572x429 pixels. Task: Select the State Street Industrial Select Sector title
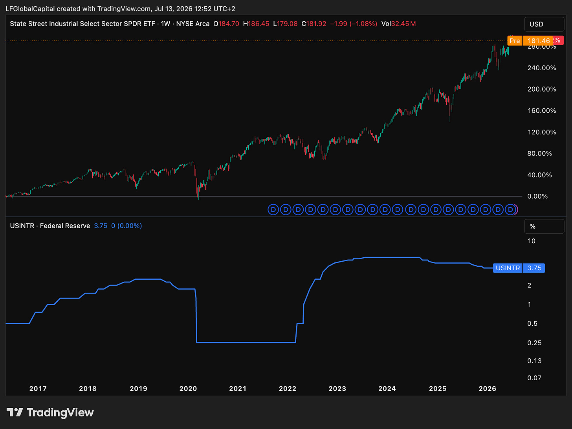[x=82, y=24]
